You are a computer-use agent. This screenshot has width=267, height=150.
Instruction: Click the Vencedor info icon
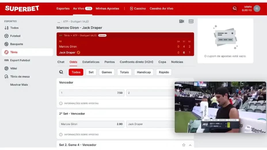click(x=61, y=103)
